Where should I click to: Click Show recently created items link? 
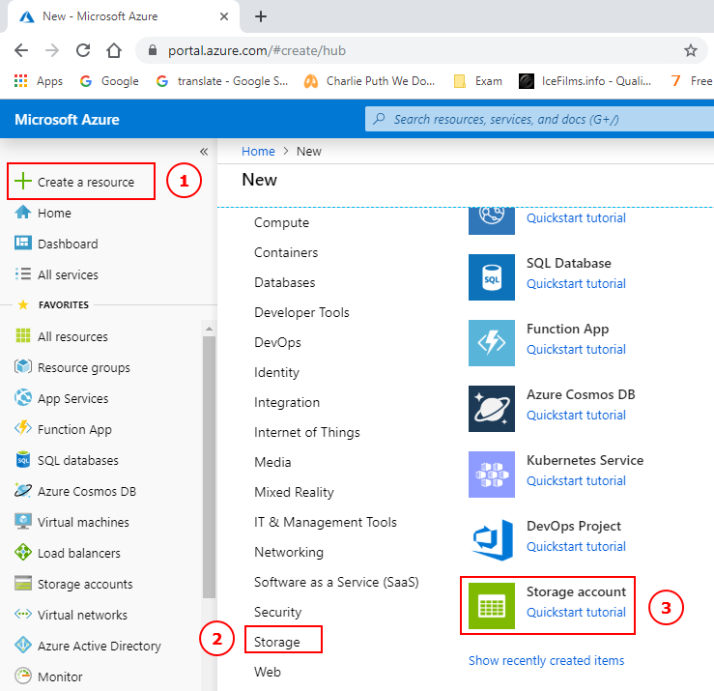pyautogui.click(x=546, y=660)
